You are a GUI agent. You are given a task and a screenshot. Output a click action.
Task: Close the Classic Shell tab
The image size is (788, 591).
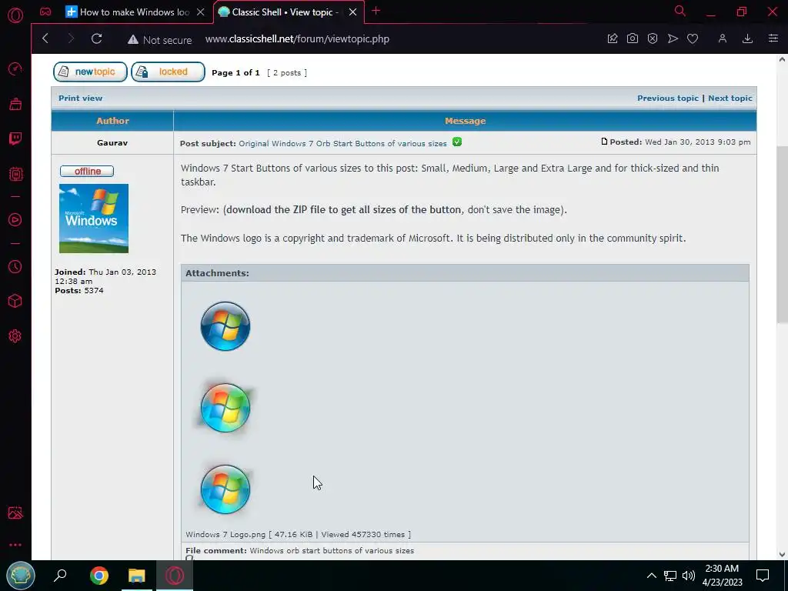click(352, 12)
